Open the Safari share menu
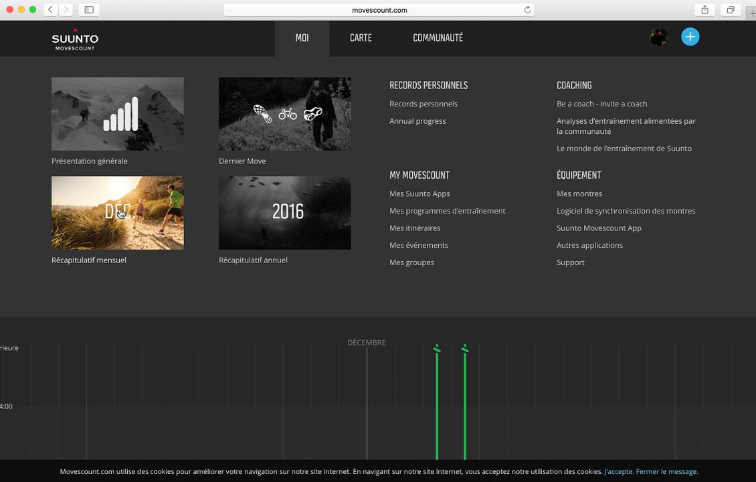The image size is (756, 482). (705, 9)
